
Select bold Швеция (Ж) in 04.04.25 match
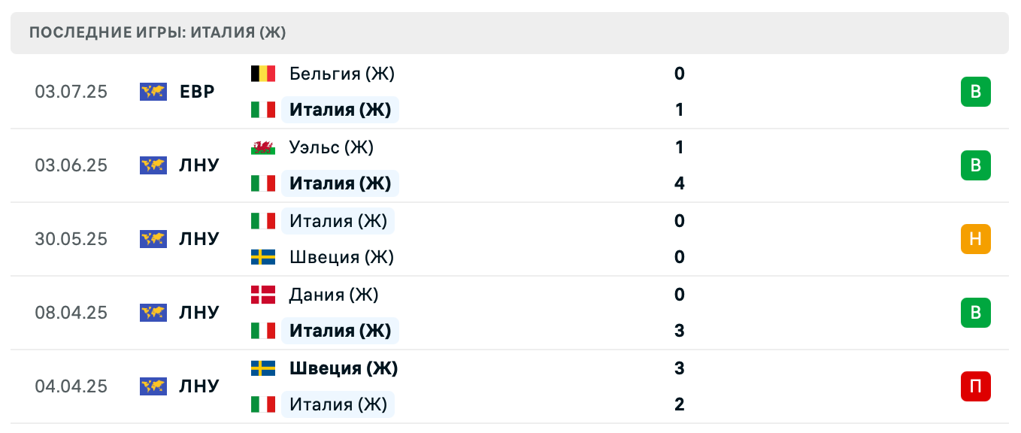tap(344, 368)
